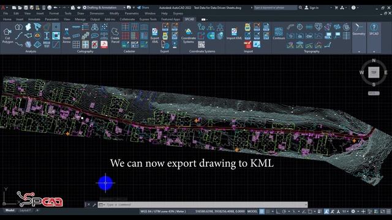Image resolution: width=392 pixels, height=220 pixels.
Task: Click the keyword search input field
Action: 275,8
